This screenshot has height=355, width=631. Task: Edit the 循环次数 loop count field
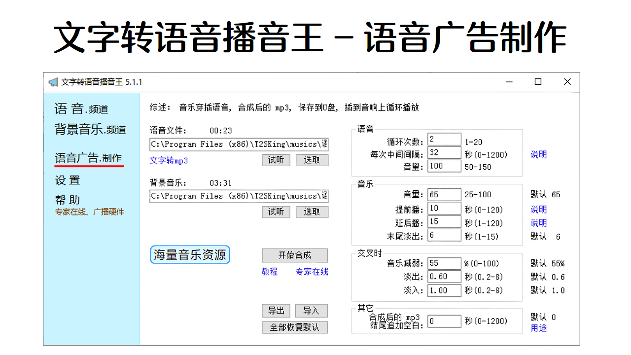(444, 139)
